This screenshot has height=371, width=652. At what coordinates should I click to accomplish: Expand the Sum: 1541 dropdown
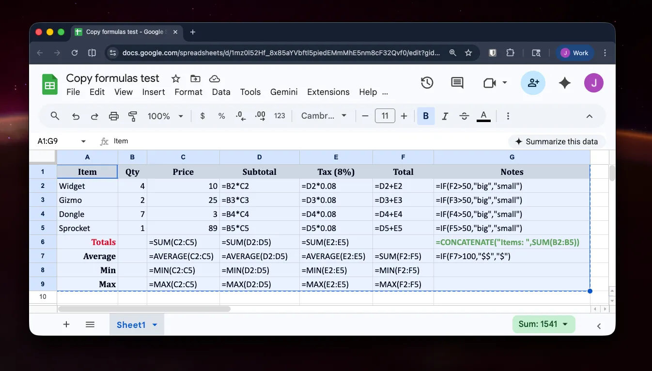coord(543,324)
